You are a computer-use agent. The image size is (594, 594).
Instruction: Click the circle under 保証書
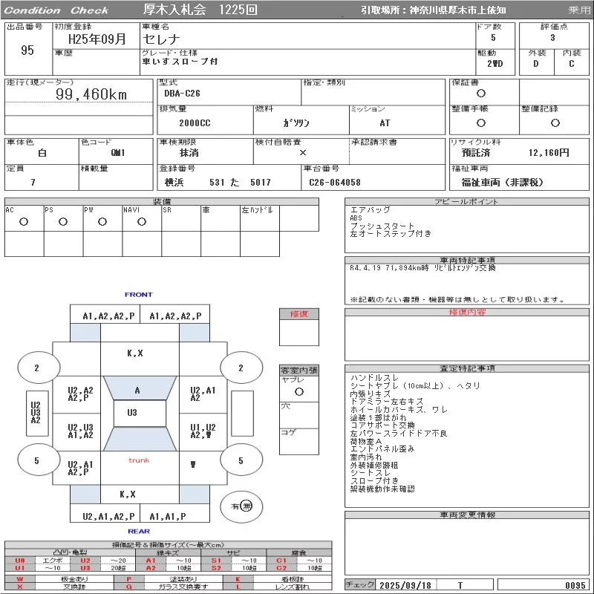pyautogui.click(x=481, y=94)
